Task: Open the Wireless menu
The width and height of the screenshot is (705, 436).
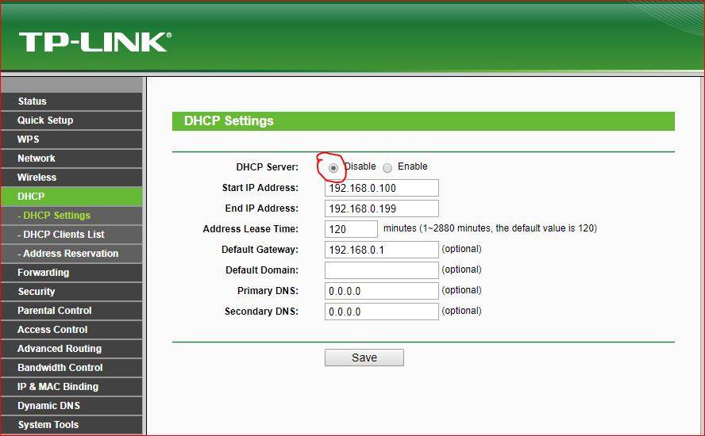Action: coord(71,178)
